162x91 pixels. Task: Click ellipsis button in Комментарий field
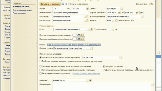tap(152, 84)
